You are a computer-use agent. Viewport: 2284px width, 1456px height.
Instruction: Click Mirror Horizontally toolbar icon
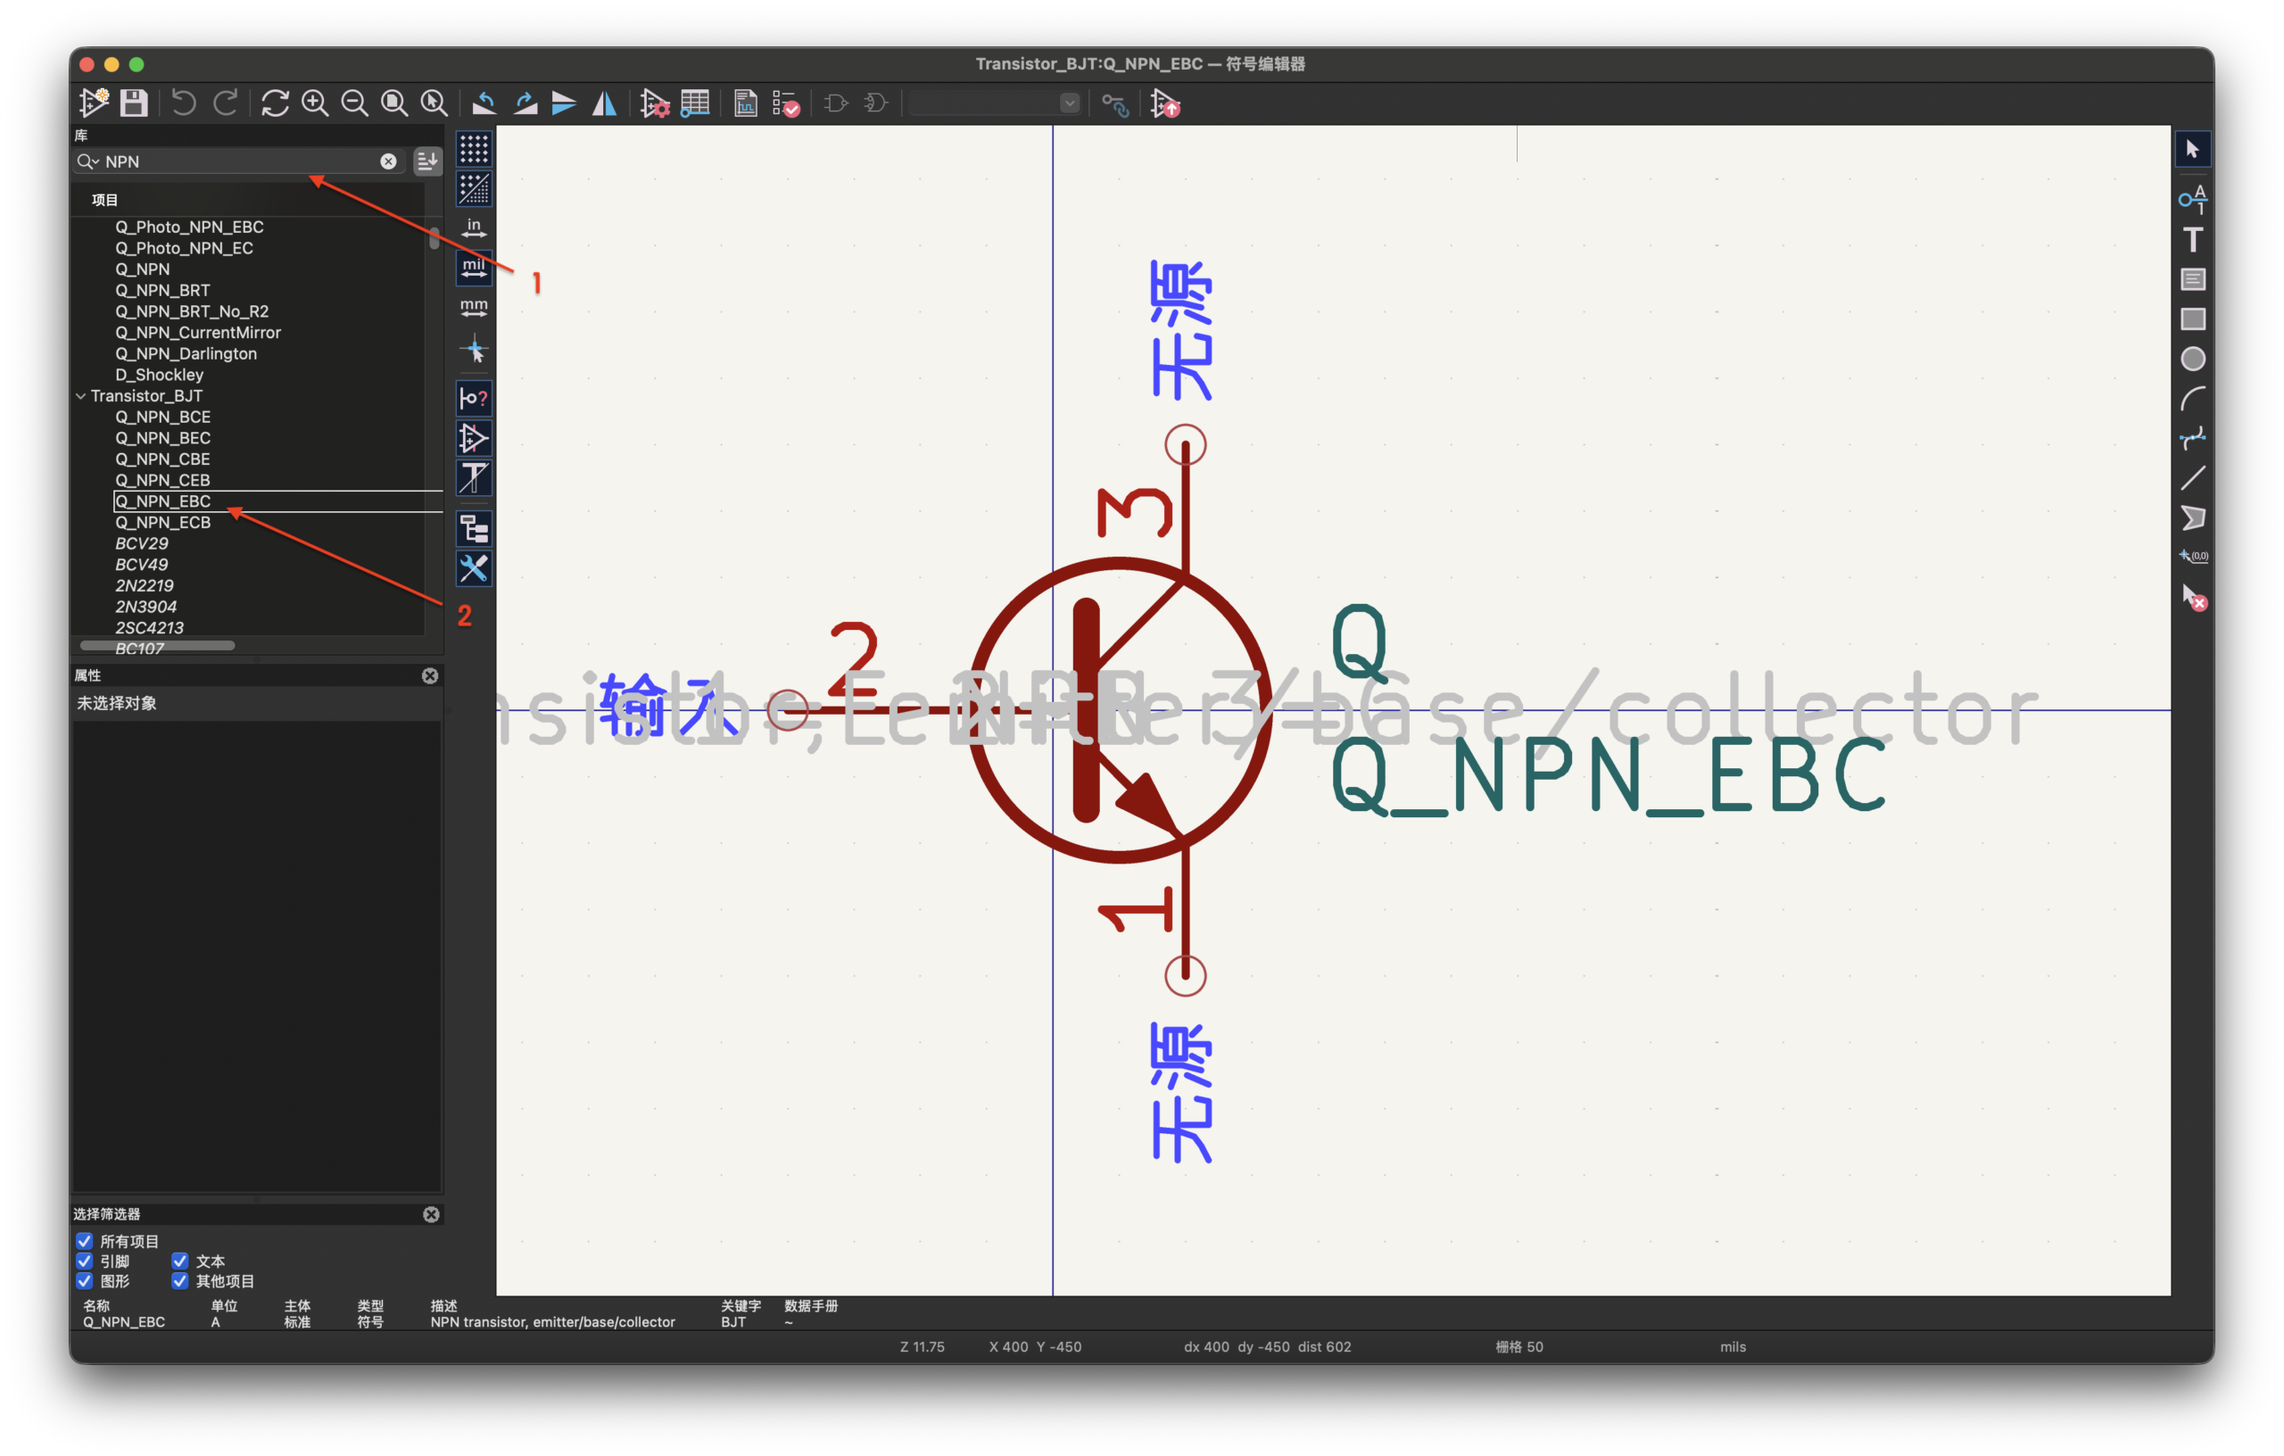[x=604, y=103]
